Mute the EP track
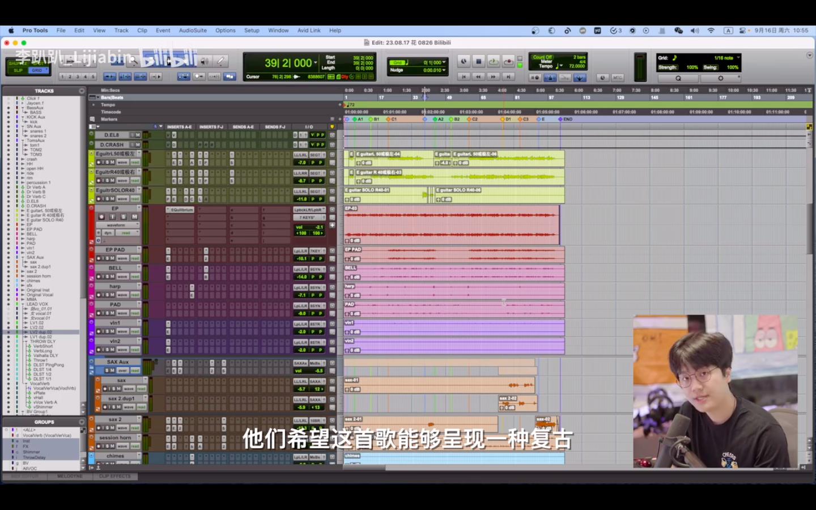 (134, 216)
